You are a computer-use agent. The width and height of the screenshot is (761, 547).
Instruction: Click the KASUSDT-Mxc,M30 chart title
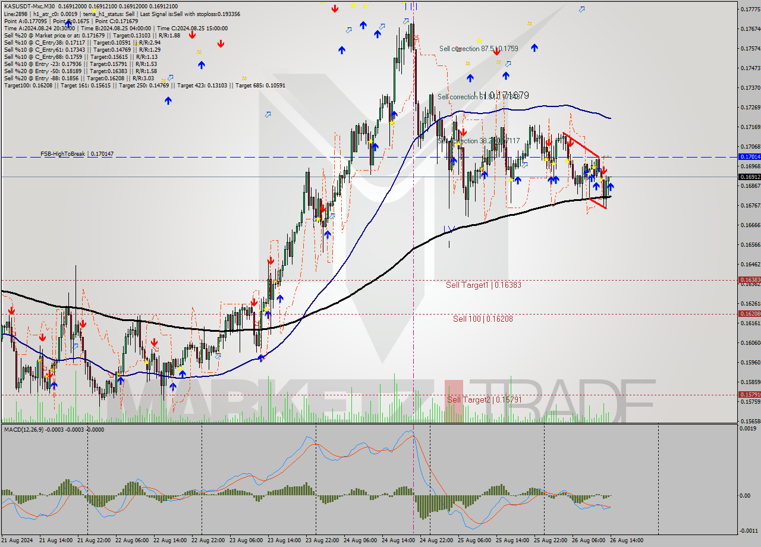point(29,5)
